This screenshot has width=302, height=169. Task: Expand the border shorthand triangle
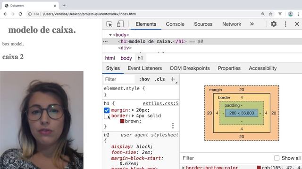tap(133, 116)
